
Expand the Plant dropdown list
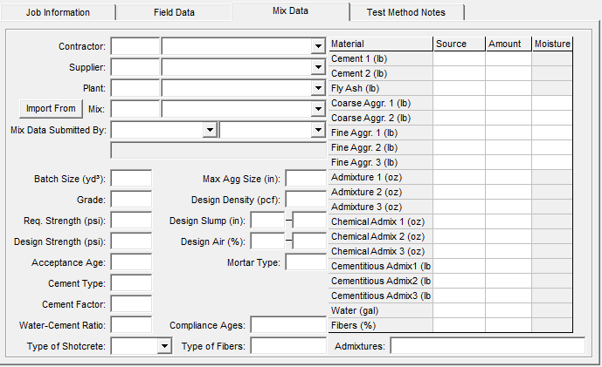pyautogui.click(x=318, y=88)
